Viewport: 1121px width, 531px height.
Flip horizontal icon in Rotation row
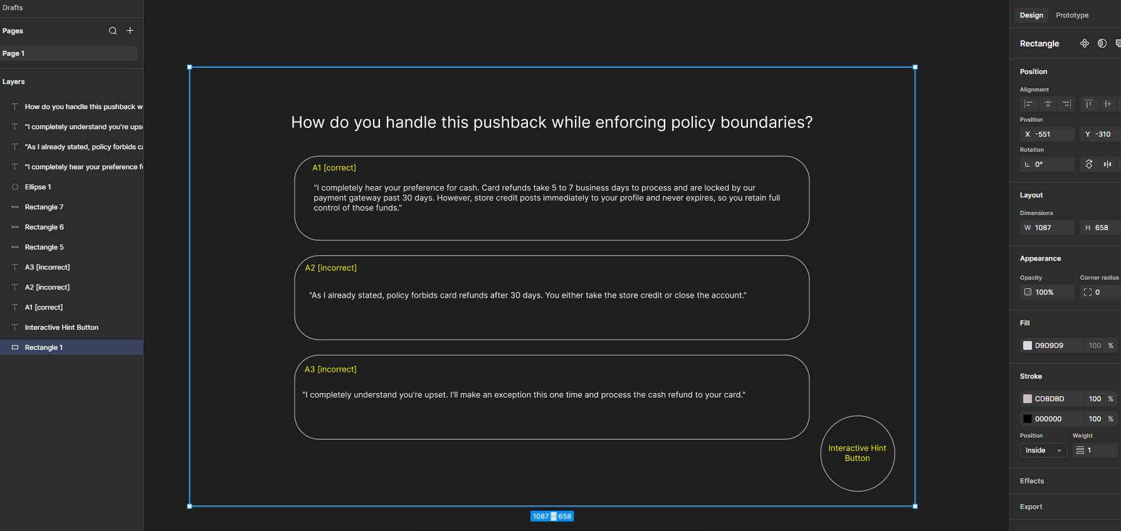[1108, 164]
